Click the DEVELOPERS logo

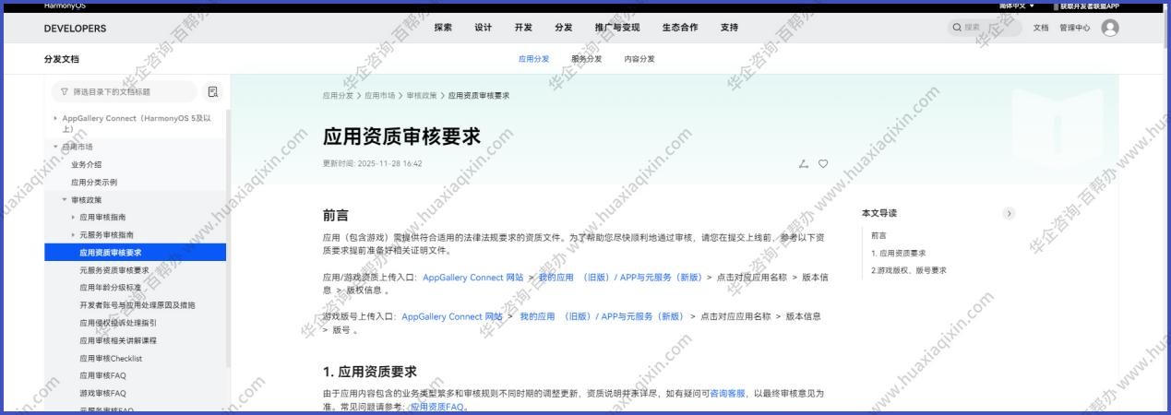[x=75, y=29]
